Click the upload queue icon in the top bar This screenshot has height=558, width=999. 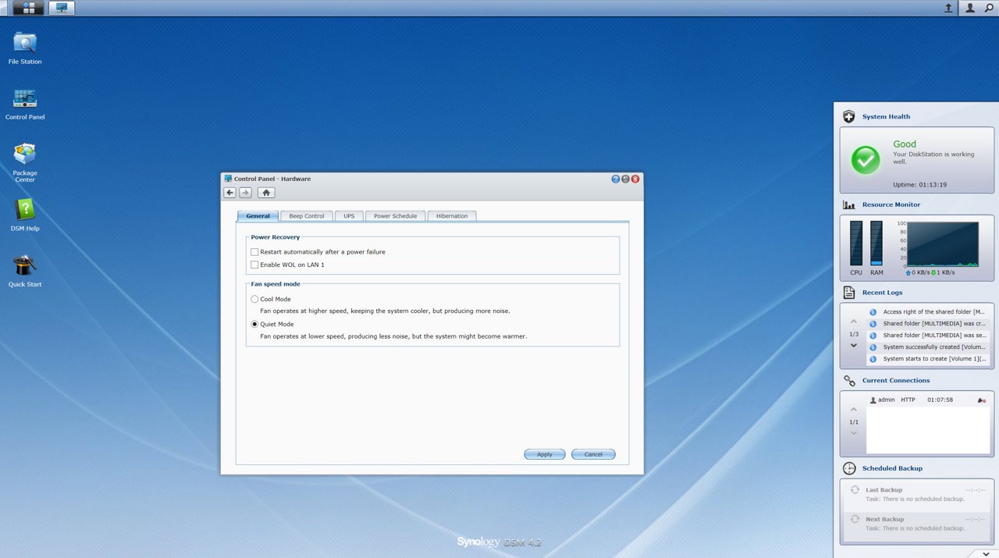point(948,8)
